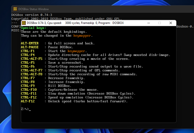194x133 pixels.
Task: Click the CTRL-ALT-F5 key label
Action: click(x=32, y=59)
